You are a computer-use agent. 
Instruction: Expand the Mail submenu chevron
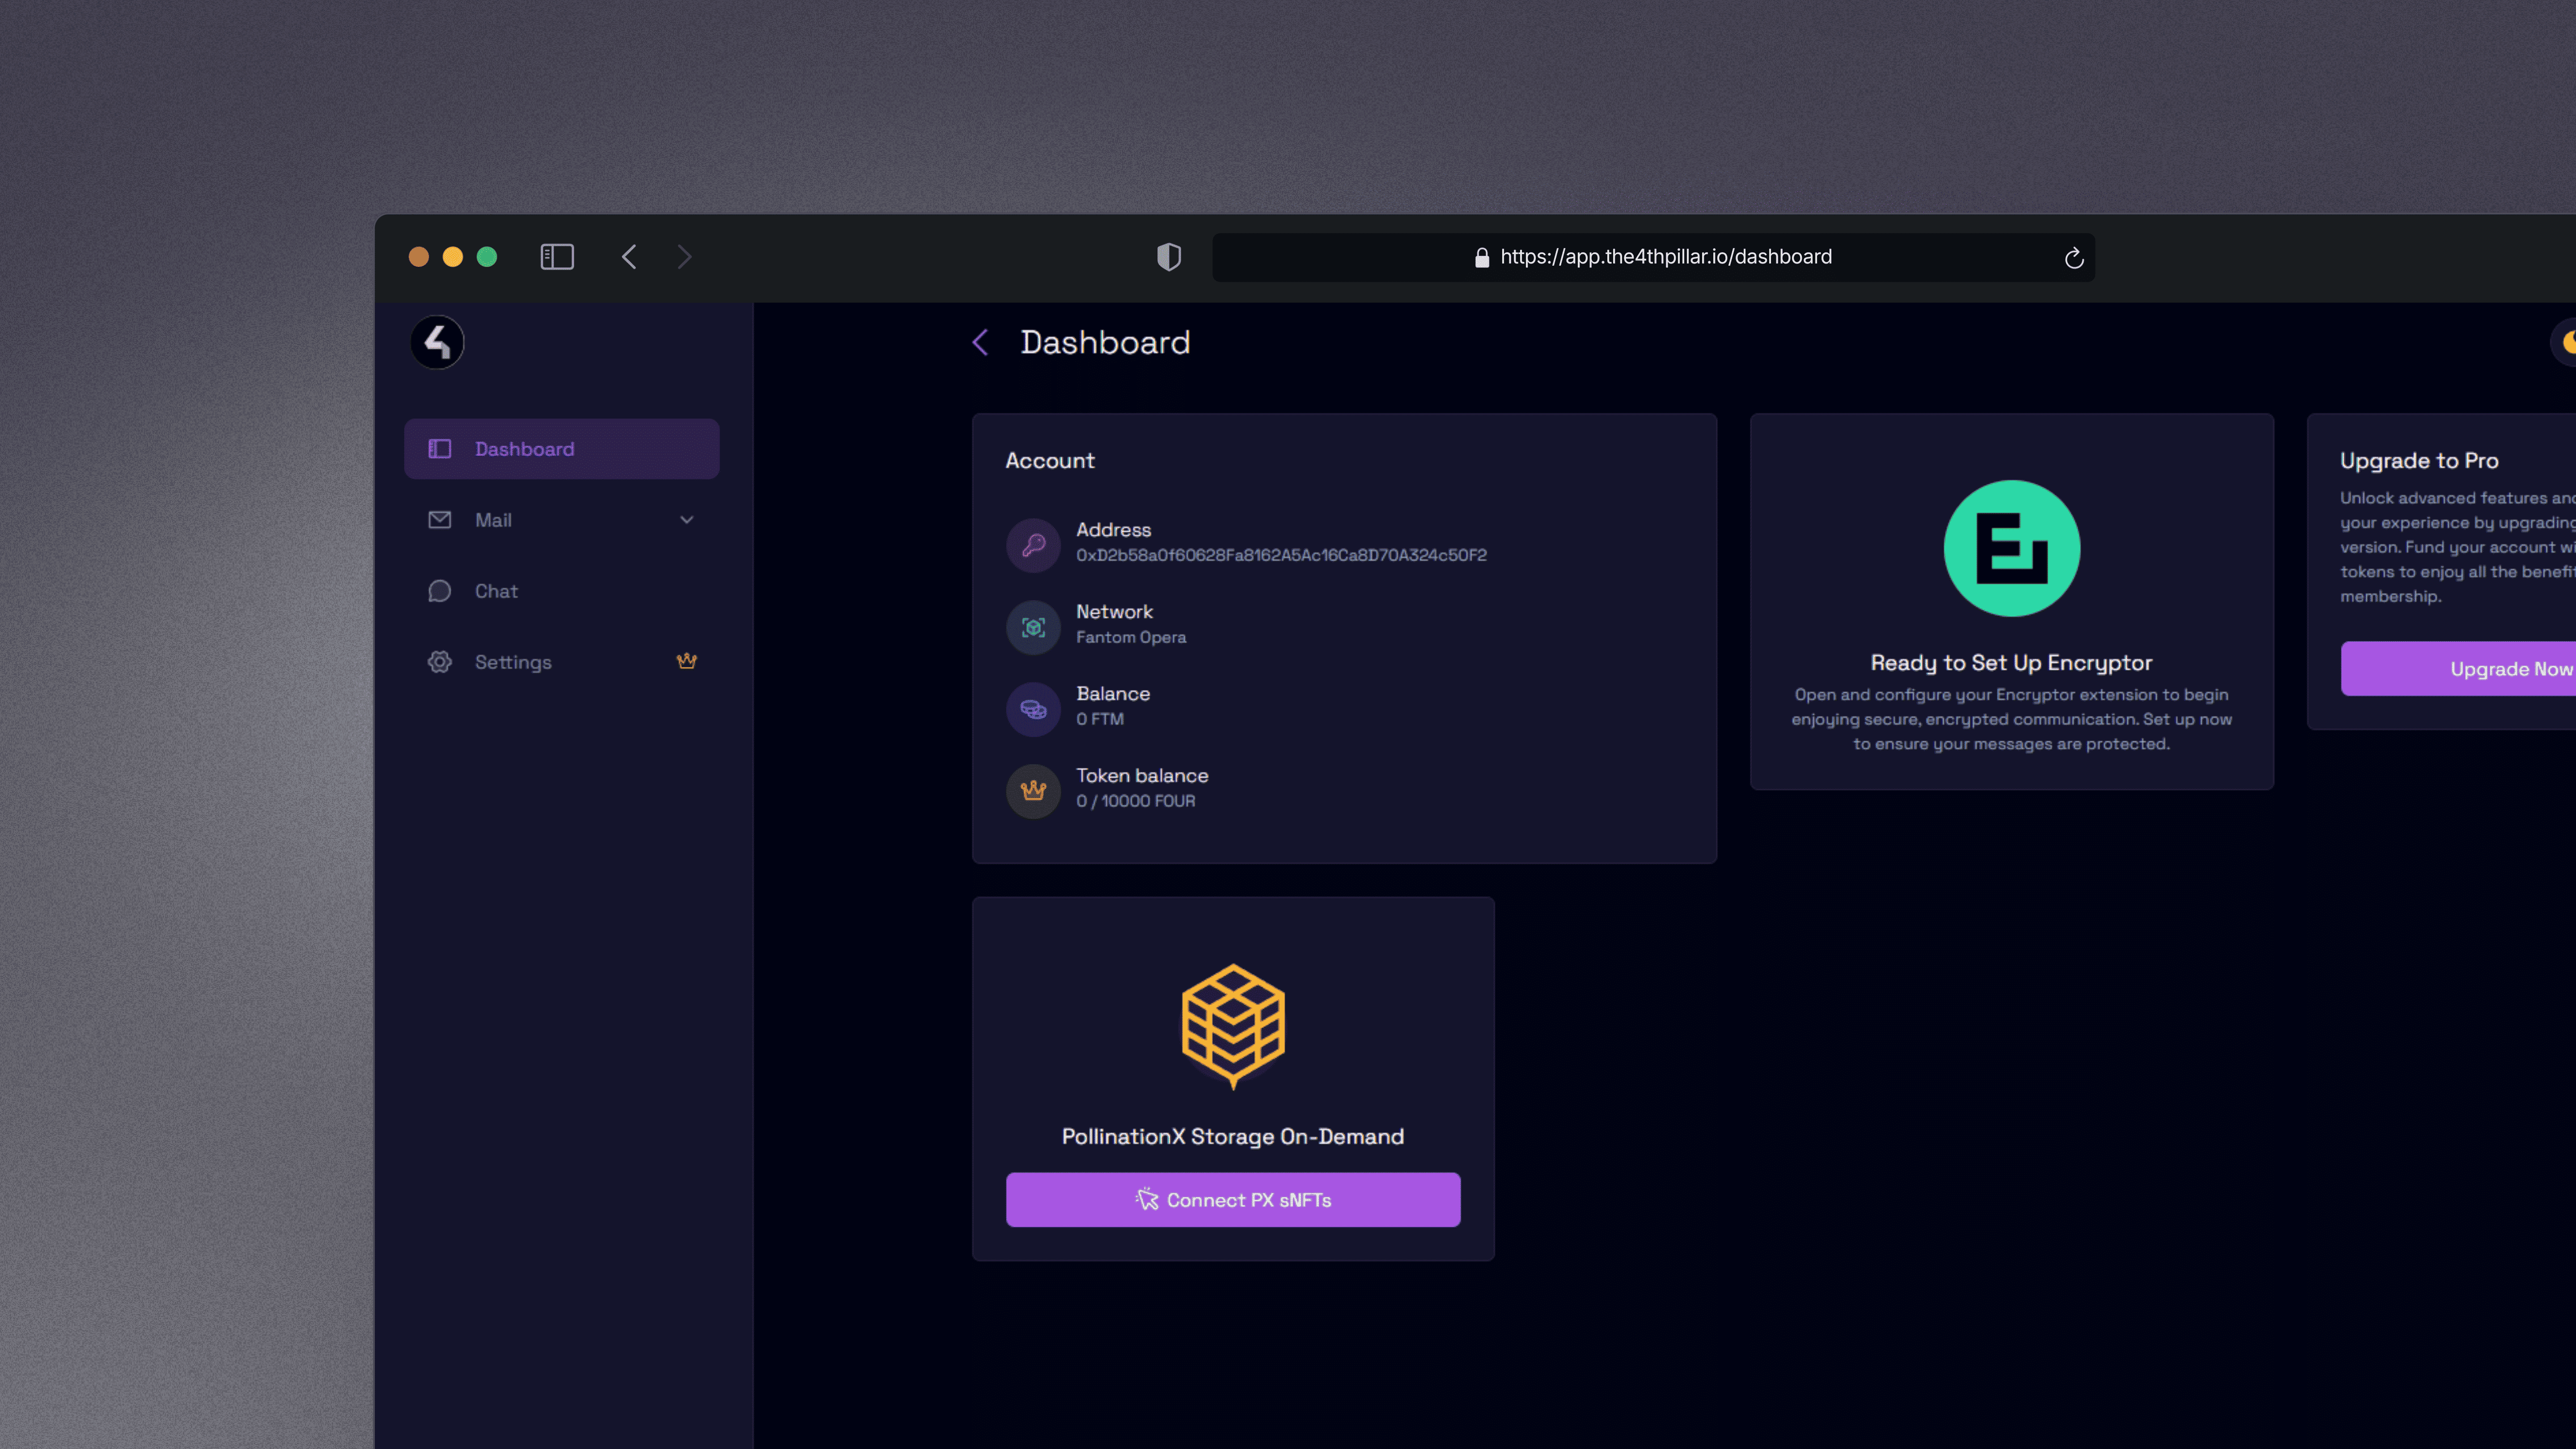pyautogui.click(x=686, y=520)
